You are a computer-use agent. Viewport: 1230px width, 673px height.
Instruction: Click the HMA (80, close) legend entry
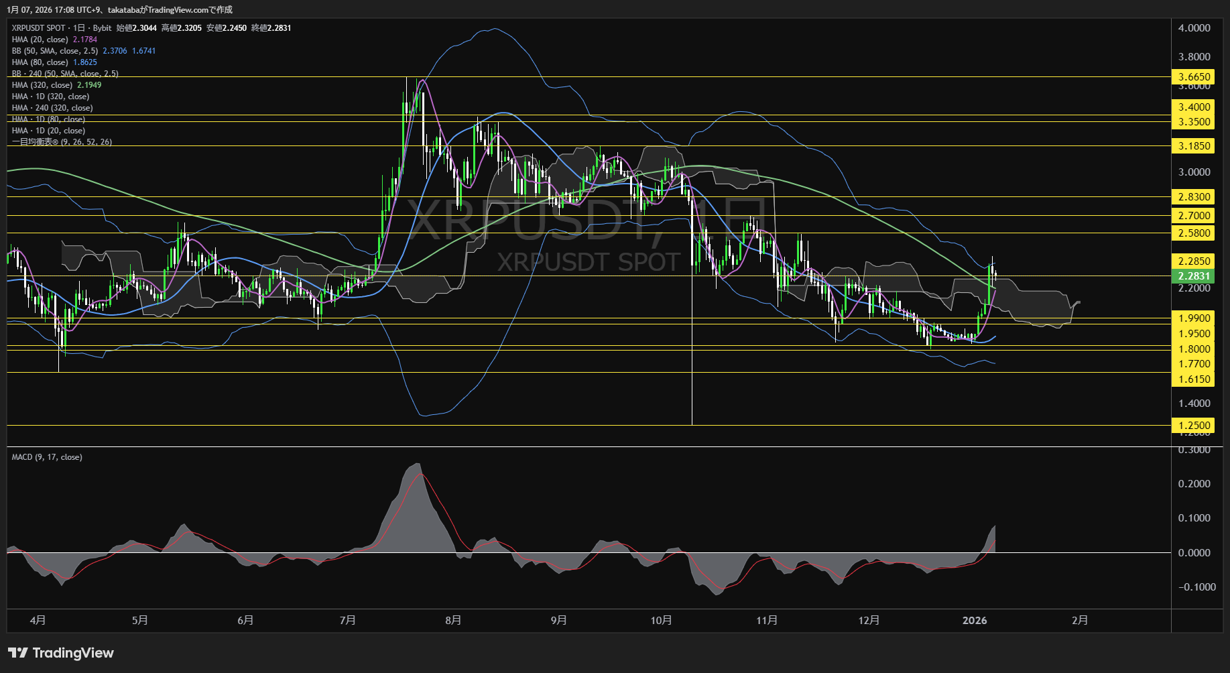pyautogui.click(x=40, y=62)
